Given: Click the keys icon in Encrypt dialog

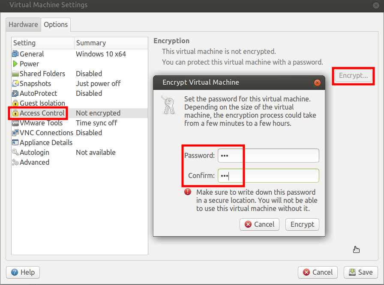Looking at the screenshot, I should pyautogui.click(x=168, y=105).
